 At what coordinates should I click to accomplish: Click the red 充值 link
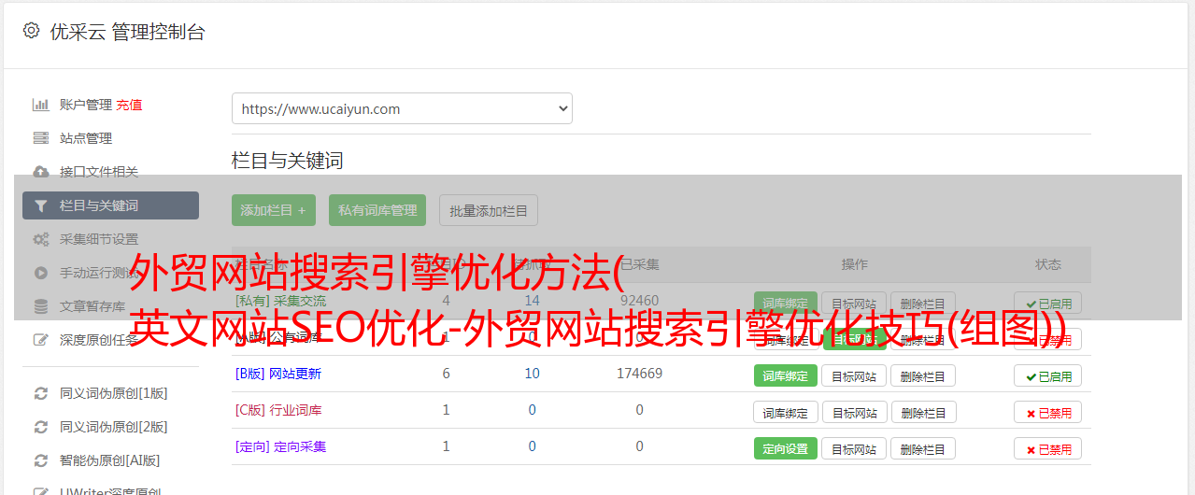[x=130, y=105]
